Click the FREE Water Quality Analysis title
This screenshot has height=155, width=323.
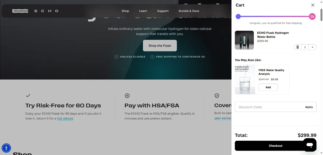[x=271, y=72]
